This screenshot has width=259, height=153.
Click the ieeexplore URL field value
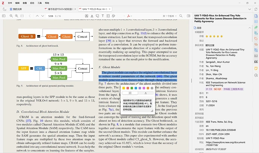225,144
